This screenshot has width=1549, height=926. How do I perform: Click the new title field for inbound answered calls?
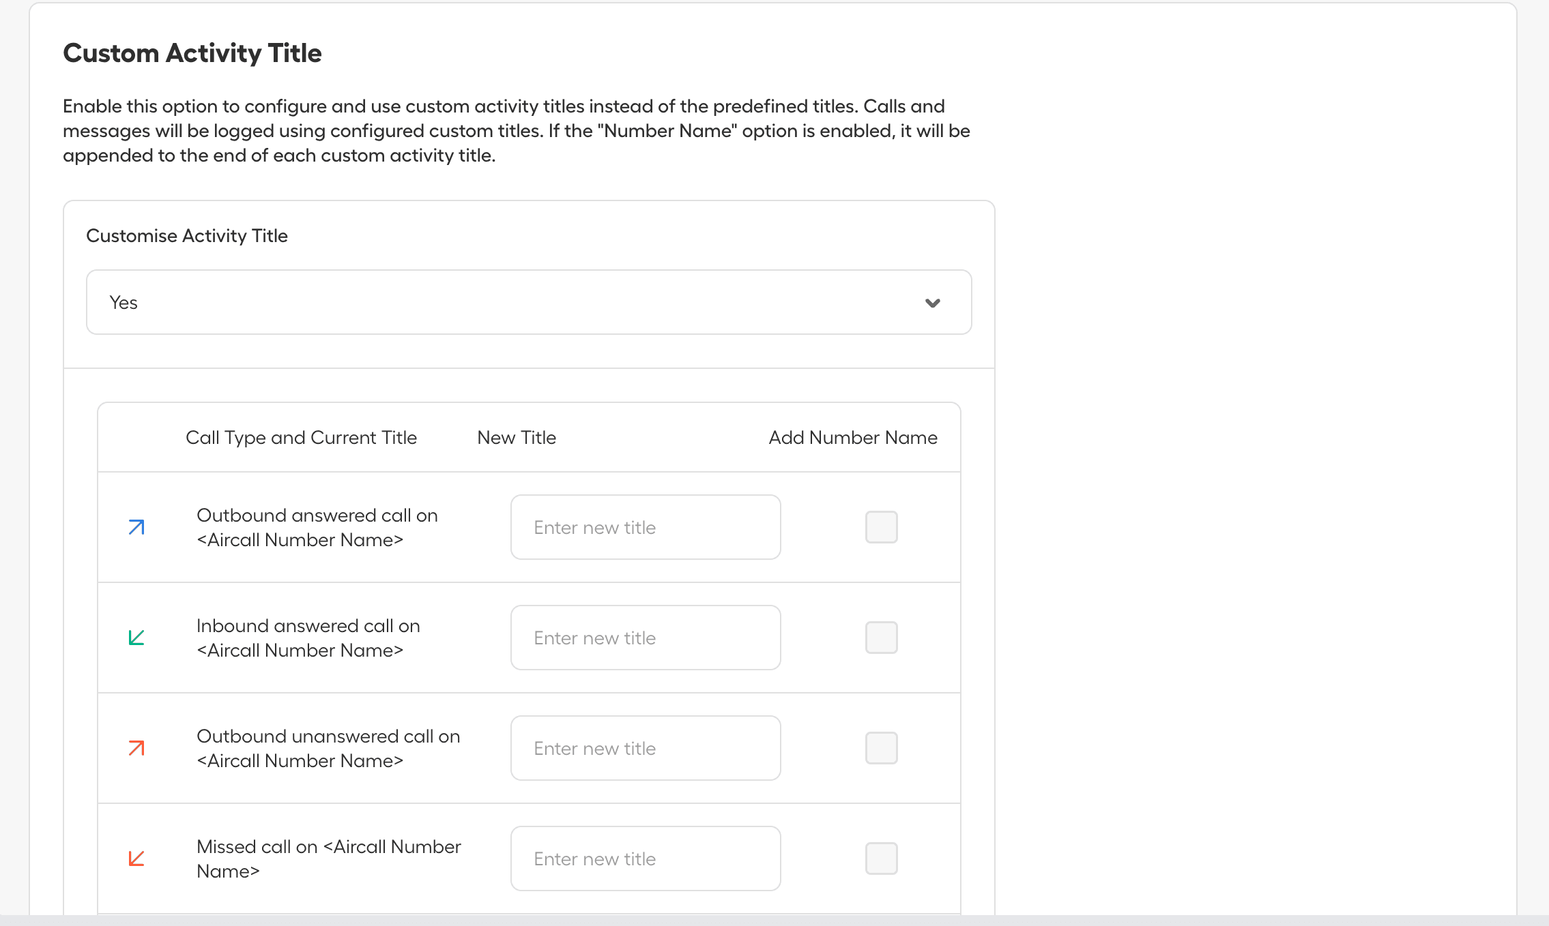click(x=645, y=638)
